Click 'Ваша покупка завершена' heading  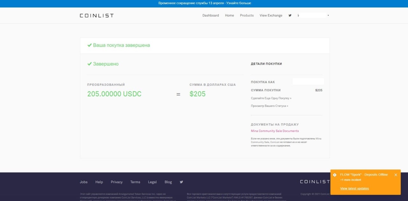[x=121, y=45]
